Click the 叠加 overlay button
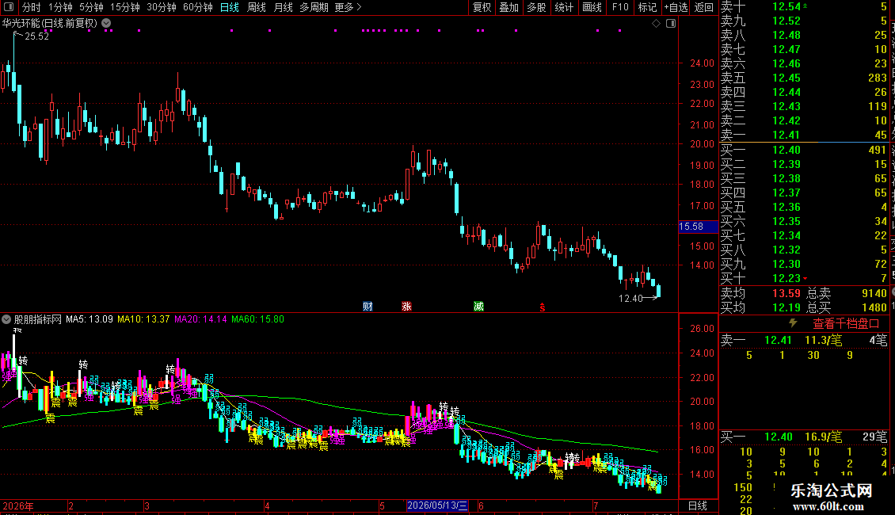Viewport: 895px width, 515px height. pos(509,7)
